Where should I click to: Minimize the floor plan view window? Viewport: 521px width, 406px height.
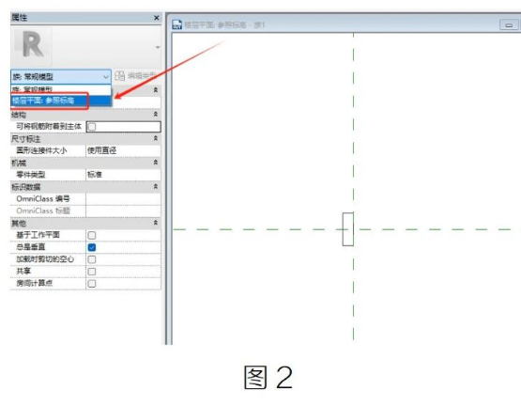(x=509, y=24)
